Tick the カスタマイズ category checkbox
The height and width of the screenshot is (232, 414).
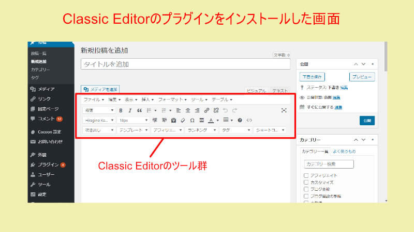point(306,183)
